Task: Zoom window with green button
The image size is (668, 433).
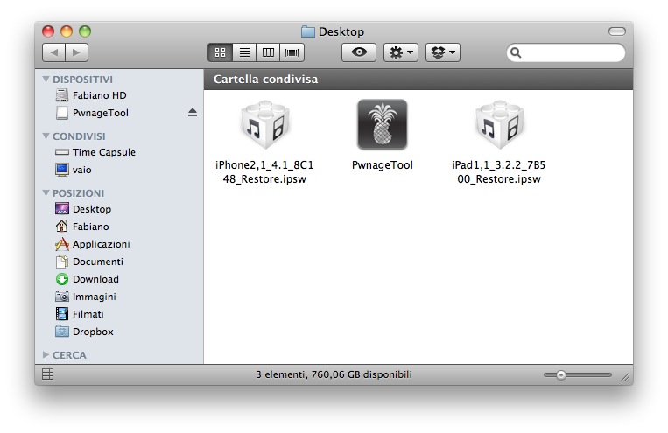Action: [85, 31]
